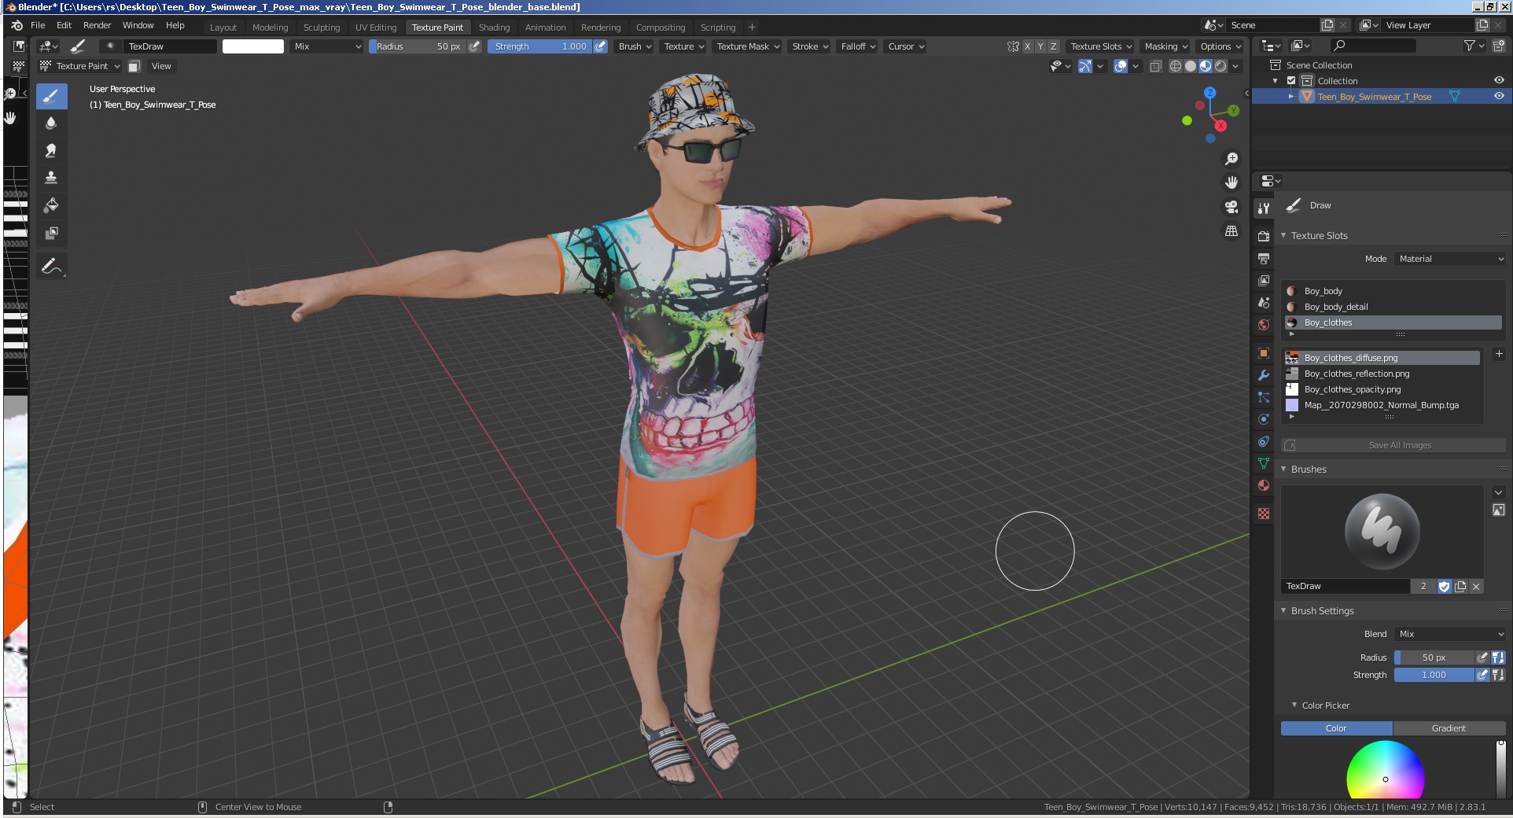The width and height of the screenshot is (1513, 818).
Task: Open the Brush dropdown in header
Action: click(x=635, y=46)
